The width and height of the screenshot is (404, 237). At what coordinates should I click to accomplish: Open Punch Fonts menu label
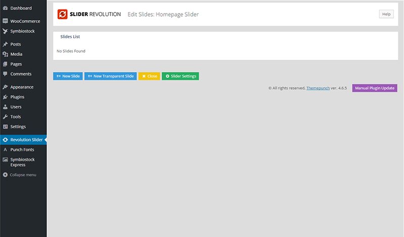pos(22,150)
